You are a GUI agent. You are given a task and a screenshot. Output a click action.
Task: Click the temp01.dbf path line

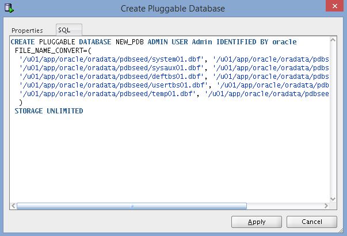click(174, 94)
